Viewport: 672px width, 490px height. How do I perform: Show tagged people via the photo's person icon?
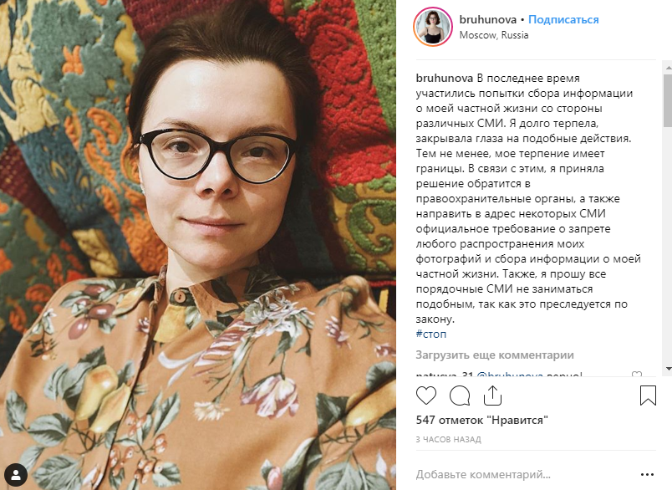[16, 475]
